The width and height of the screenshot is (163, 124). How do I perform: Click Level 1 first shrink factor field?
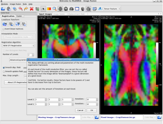click(x=40, y=104)
